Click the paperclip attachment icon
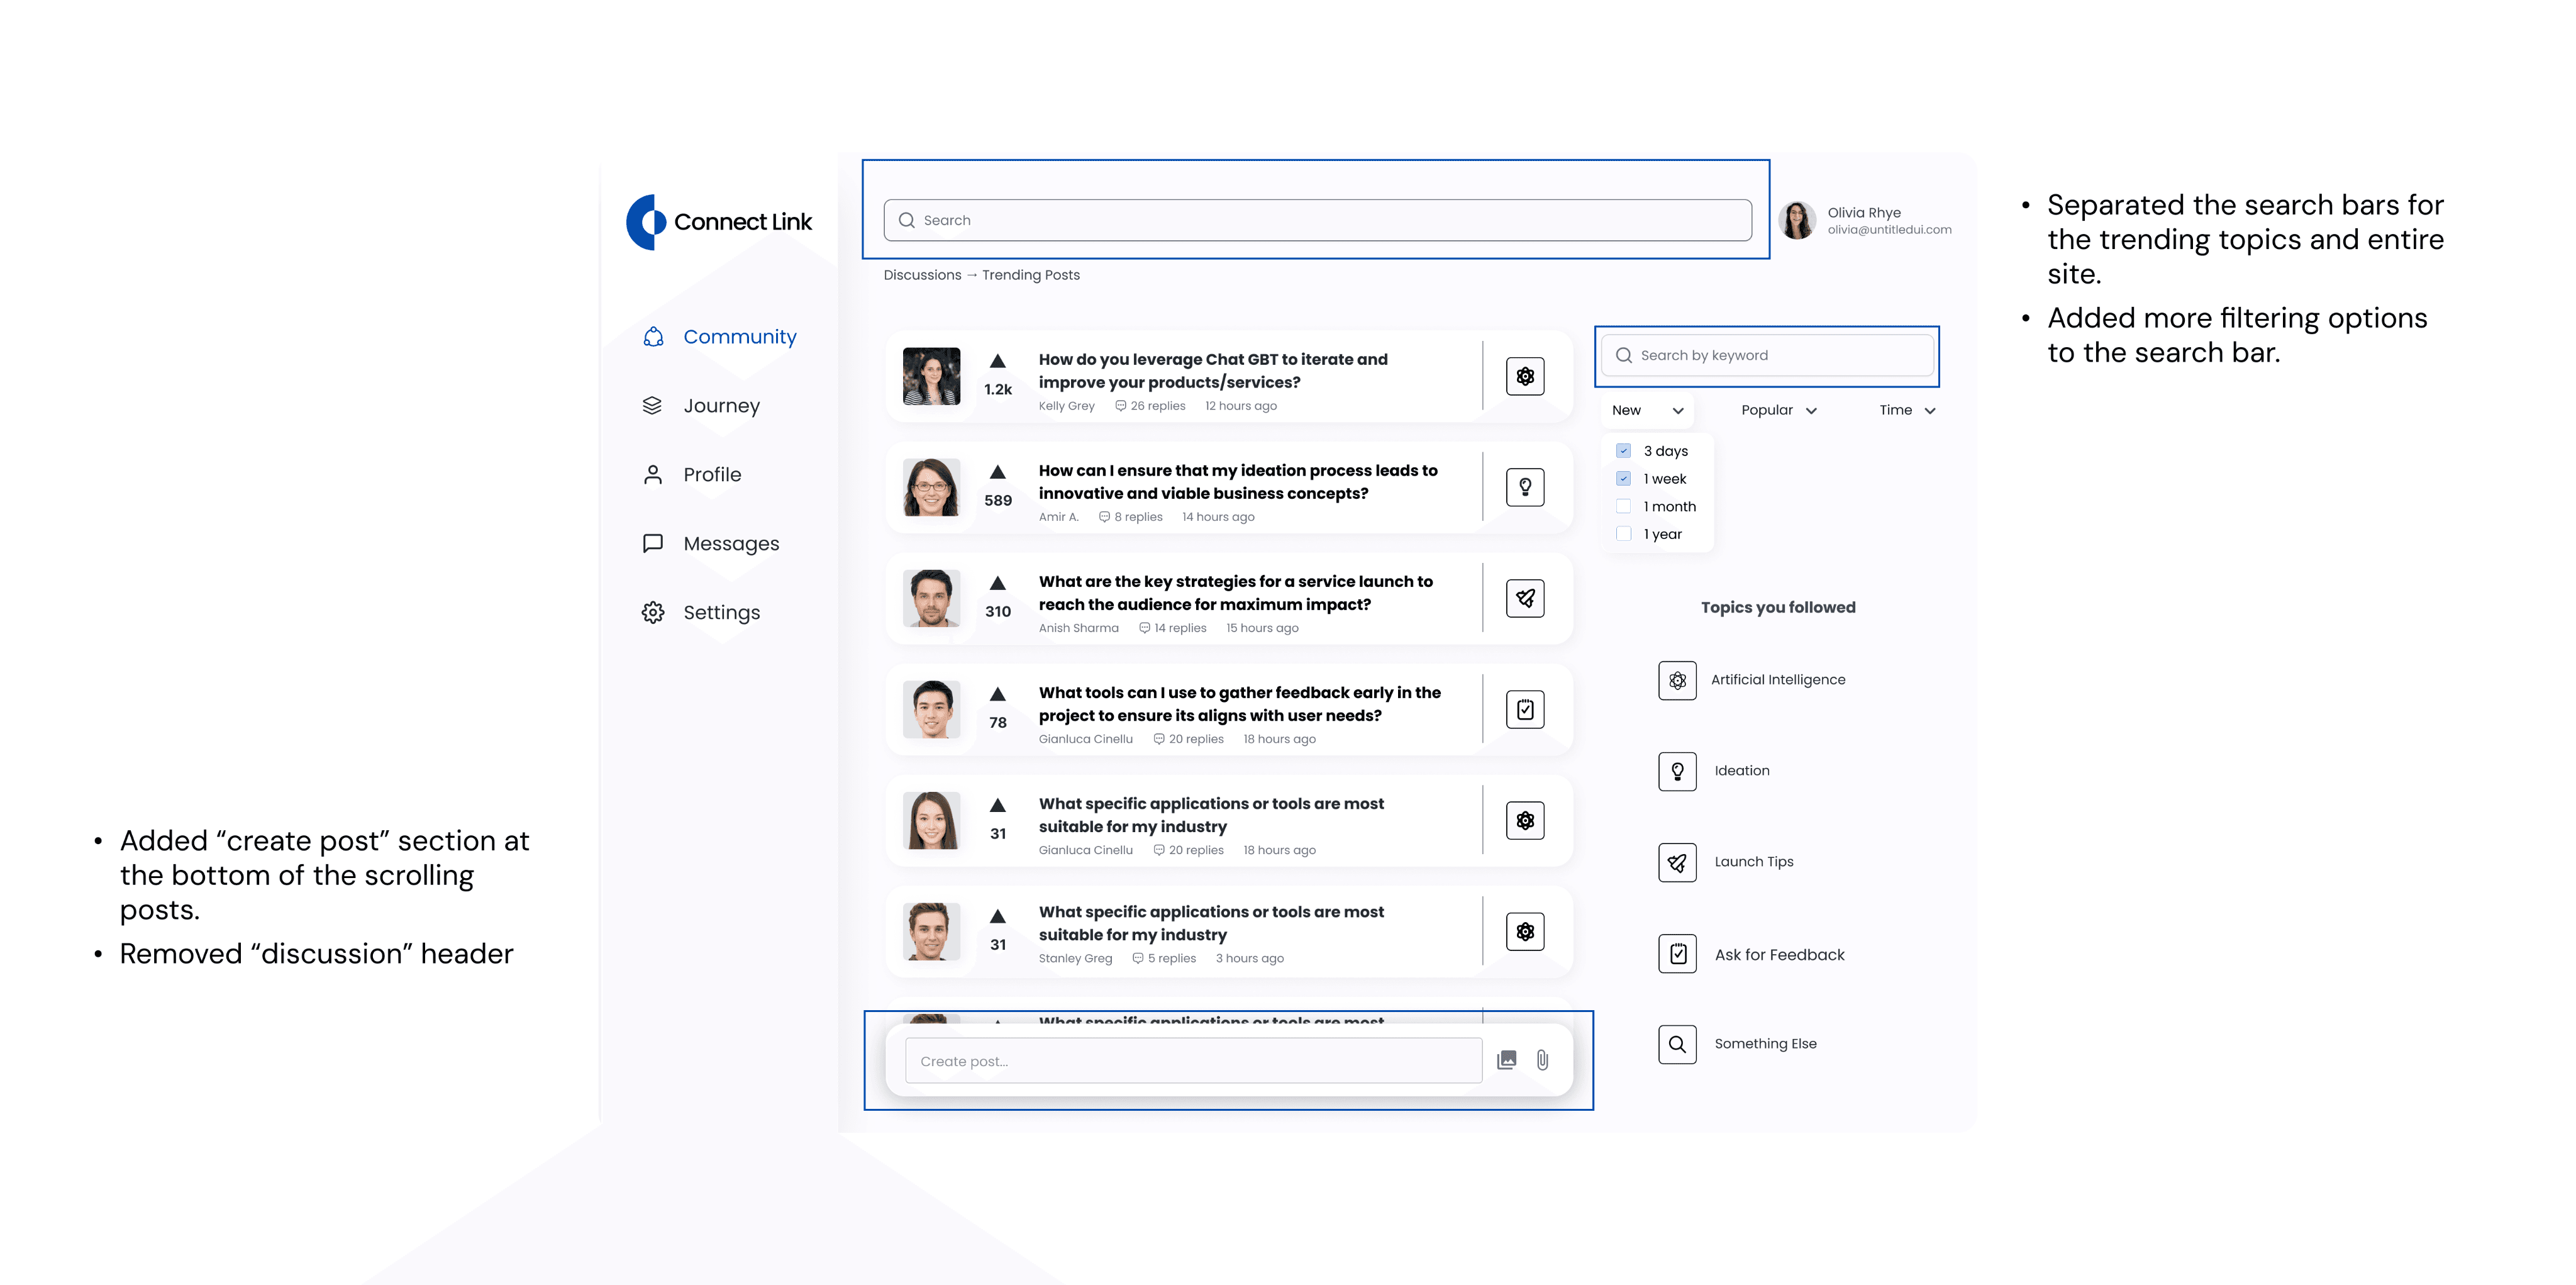This screenshot has height=1285, width=2576. point(1542,1060)
